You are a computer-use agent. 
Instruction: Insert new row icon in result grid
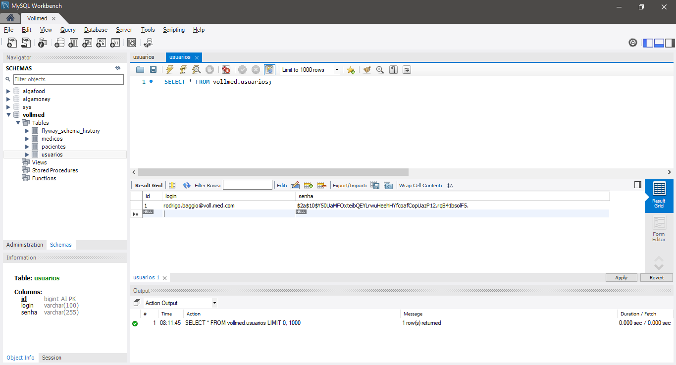point(309,185)
